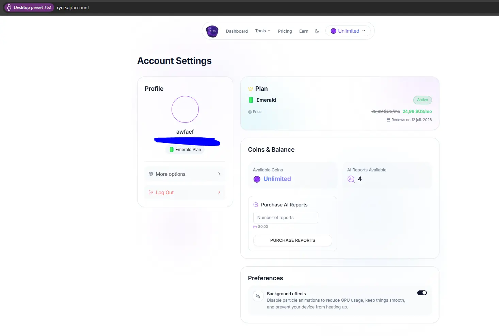Click the Coins & Balance heading
The height and width of the screenshot is (336, 499).
271,150
